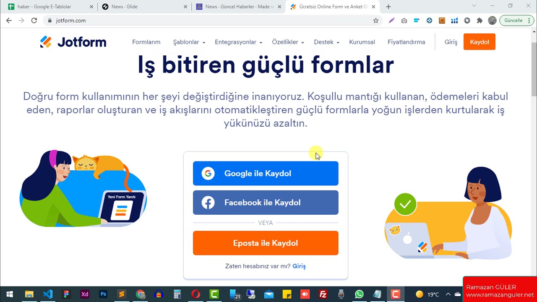The image size is (537, 302).
Task: Sign up with Google ile Kaydol
Action: point(266,173)
